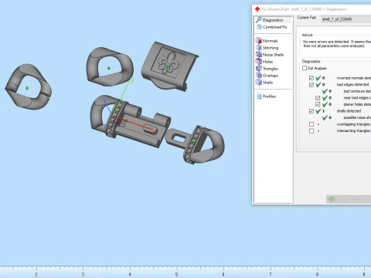Click the 'Advice' group heading
This screenshot has width=371, height=278.
(x=307, y=35)
